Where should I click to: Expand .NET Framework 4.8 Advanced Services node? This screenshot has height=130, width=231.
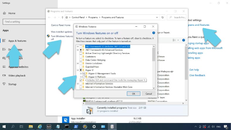[x=78, y=50]
